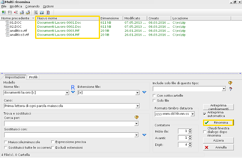Open the Sostituisci con dropdown
The image size is (242, 158).
(x=136, y=135)
